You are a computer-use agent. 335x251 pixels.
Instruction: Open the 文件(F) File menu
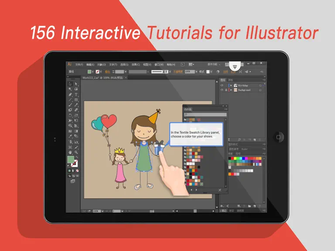coord(79,64)
